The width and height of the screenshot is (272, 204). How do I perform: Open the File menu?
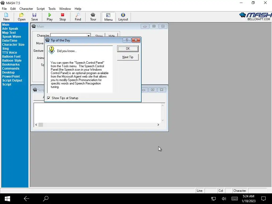[x=4, y=9]
